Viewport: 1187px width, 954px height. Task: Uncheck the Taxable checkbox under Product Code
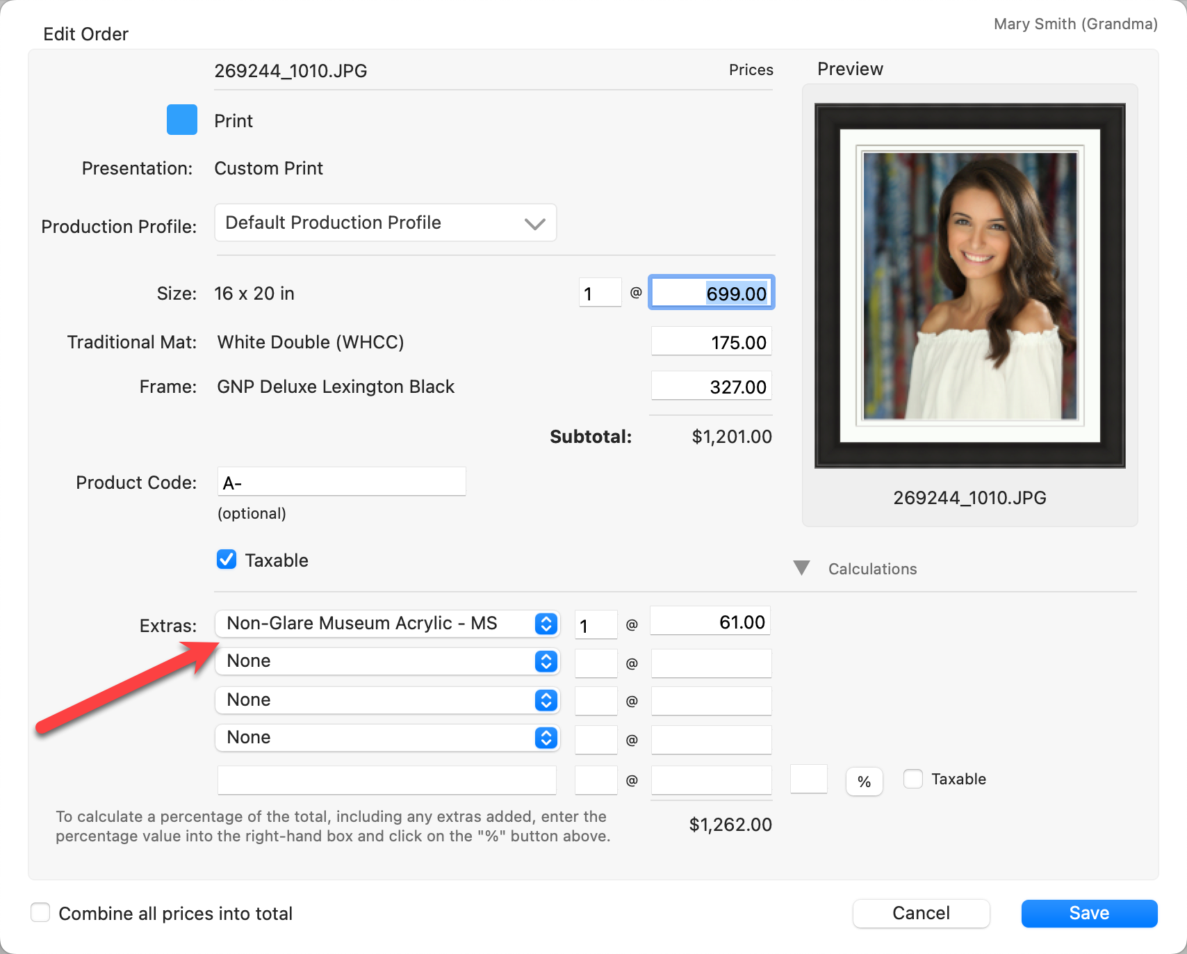[x=227, y=560]
